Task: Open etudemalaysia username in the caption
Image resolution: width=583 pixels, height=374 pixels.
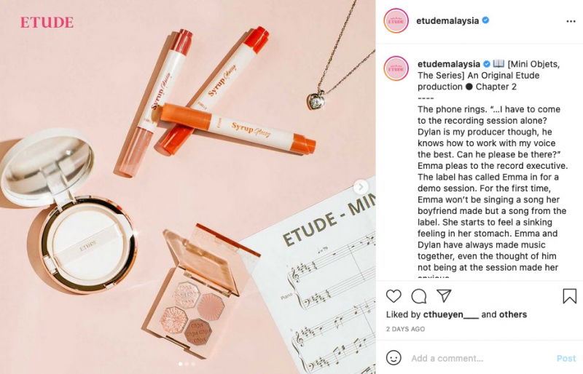Action: pos(448,64)
